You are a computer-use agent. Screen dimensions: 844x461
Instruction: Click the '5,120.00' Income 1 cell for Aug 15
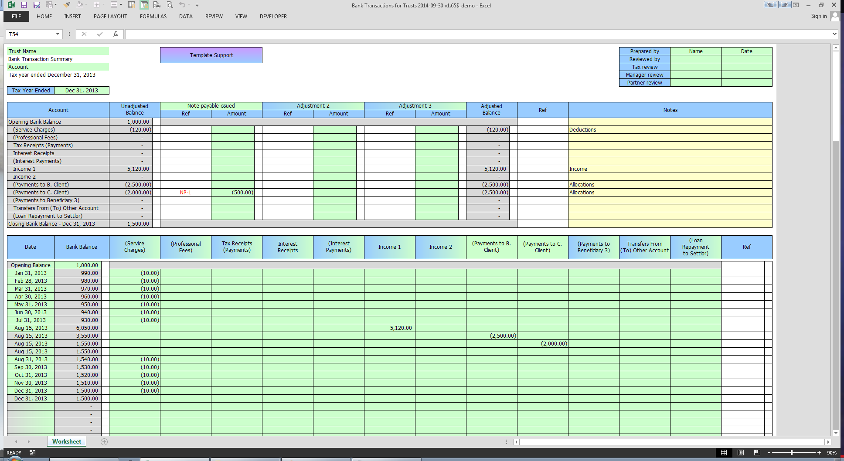pos(390,328)
